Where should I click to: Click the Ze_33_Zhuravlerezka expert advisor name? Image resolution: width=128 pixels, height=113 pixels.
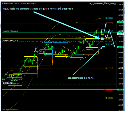(x=101, y=4)
